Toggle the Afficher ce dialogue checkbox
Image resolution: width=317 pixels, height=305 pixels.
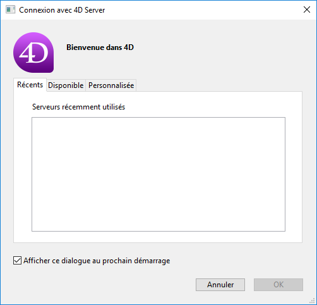(x=17, y=261)
